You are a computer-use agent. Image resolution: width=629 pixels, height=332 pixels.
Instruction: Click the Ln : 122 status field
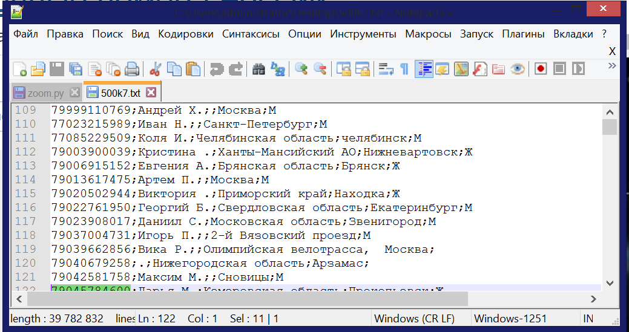tap(157, 319)
